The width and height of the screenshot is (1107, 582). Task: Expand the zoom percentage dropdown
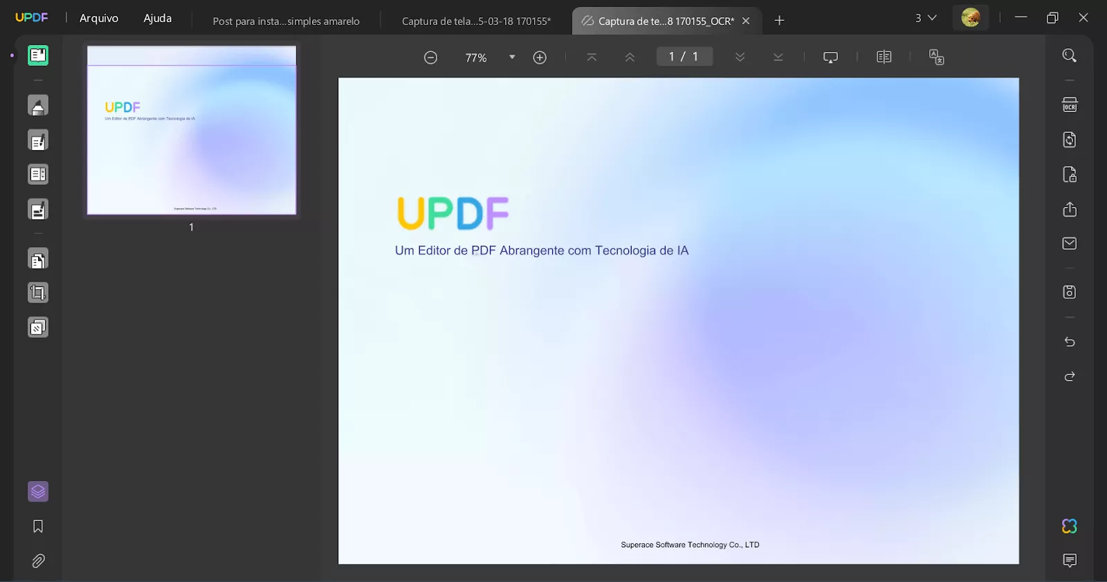tap(512, 57)
